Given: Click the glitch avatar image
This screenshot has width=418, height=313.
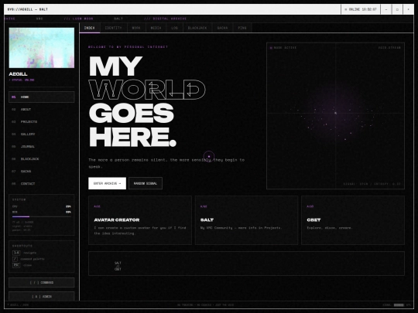Looking at the screenshot, I should coord(42,48).
